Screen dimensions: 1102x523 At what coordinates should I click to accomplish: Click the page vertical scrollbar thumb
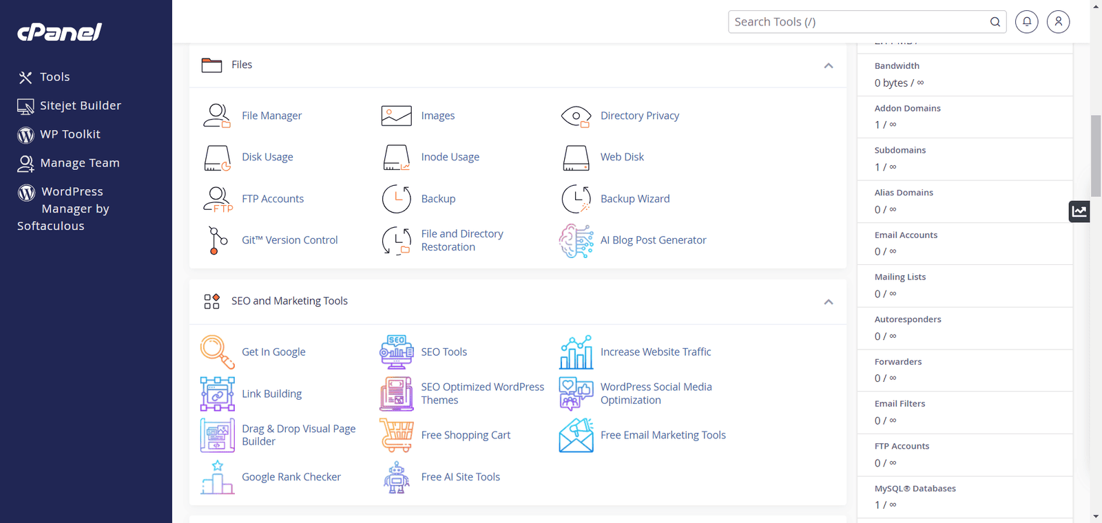point(1096,156)
